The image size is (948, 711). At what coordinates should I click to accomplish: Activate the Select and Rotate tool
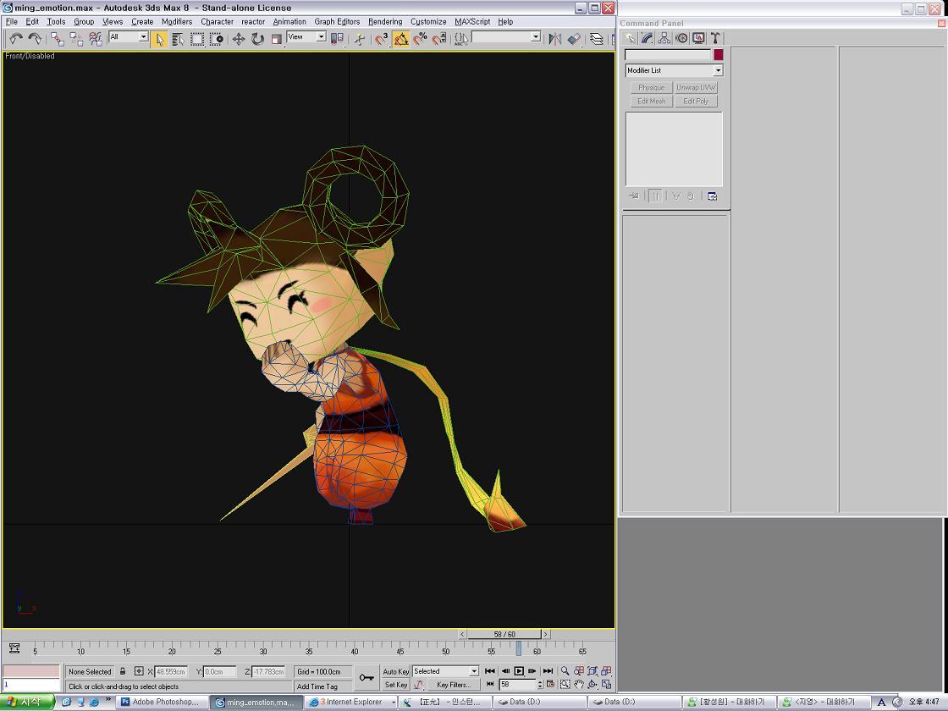(x=257, y=39)
